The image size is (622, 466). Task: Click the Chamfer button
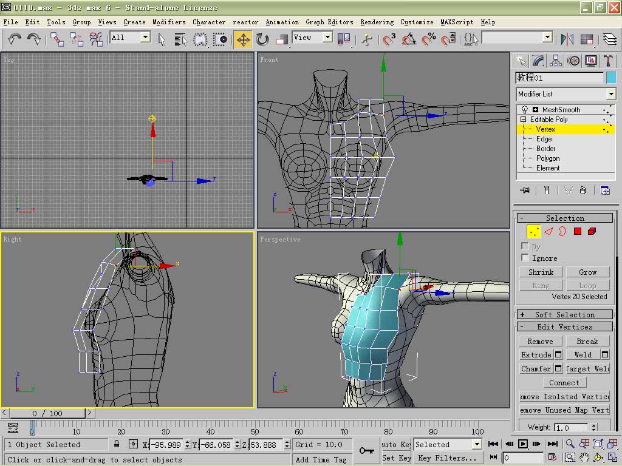[536, 368]
